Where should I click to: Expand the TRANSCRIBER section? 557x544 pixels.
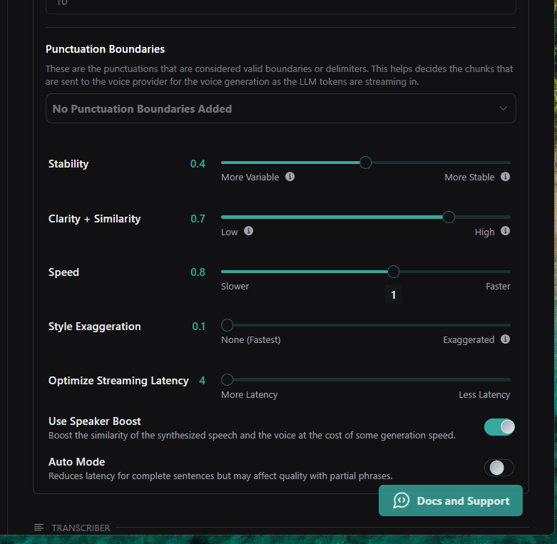81,528
